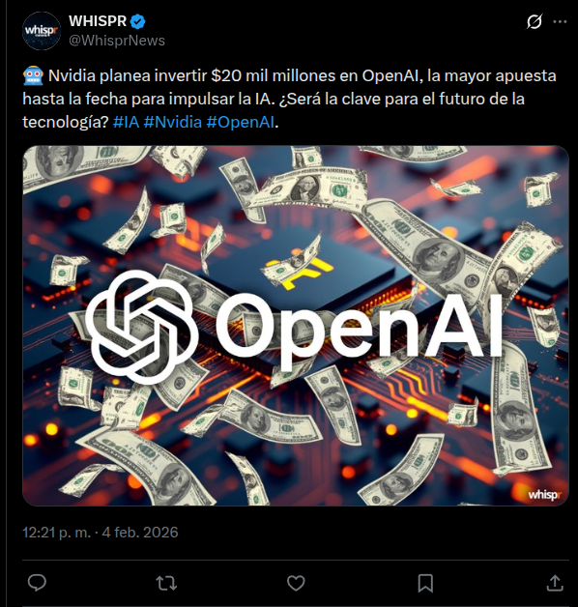Open the #Nvidia hashtag
This screenshot has height=607, width=578.
tap(173, 123)
